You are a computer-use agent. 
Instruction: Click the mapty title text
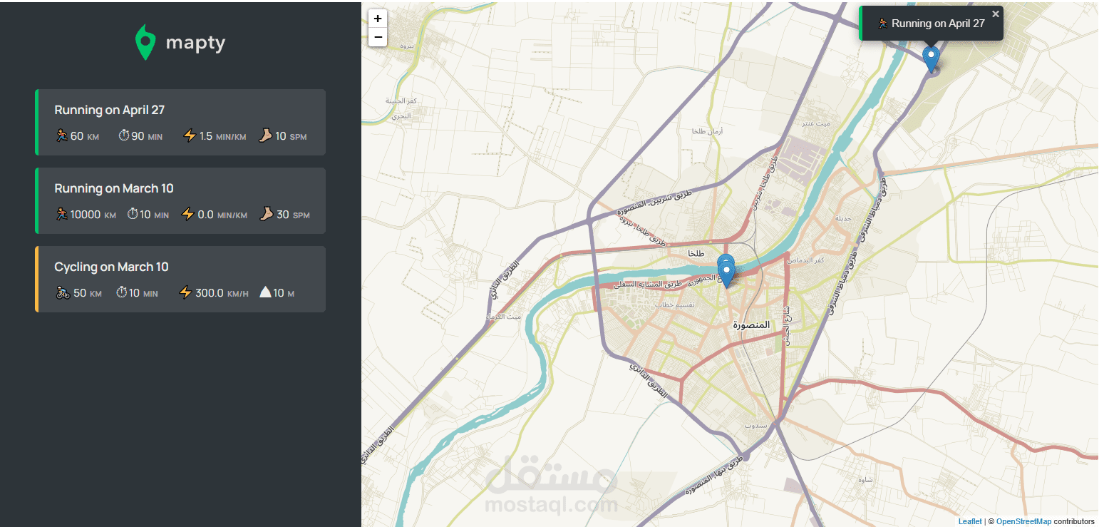click(x=195, y=43)
